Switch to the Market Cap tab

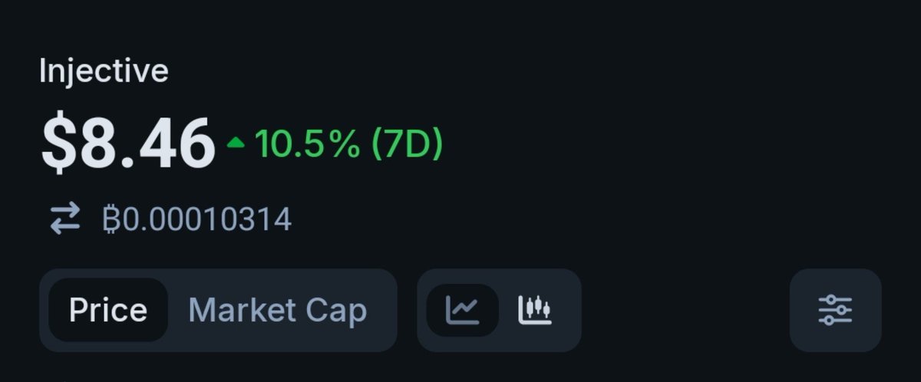tap(278, 310)
